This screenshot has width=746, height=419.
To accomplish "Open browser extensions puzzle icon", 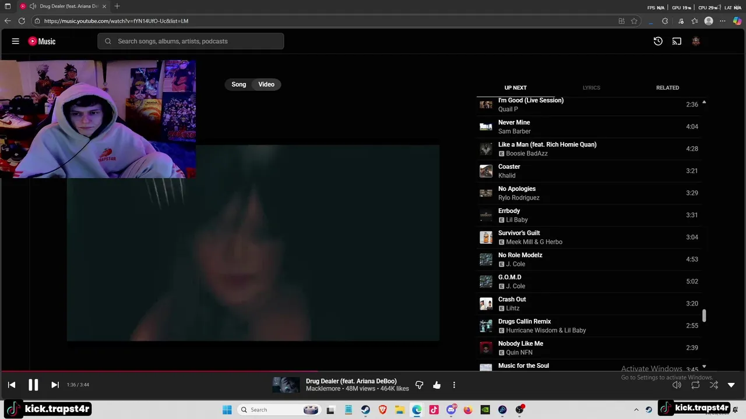I will [x=665, y=21].
